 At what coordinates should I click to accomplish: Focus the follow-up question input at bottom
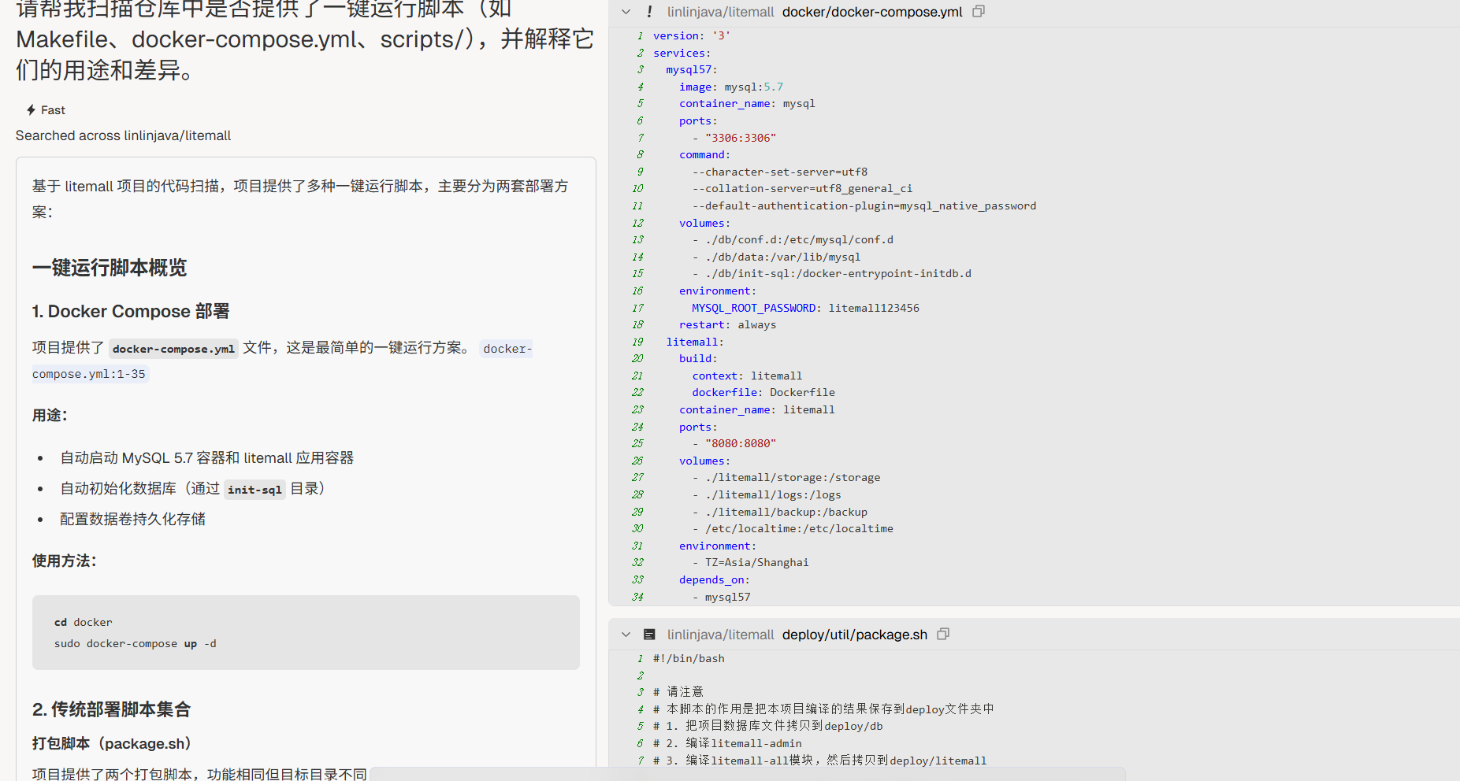[746, 773]
